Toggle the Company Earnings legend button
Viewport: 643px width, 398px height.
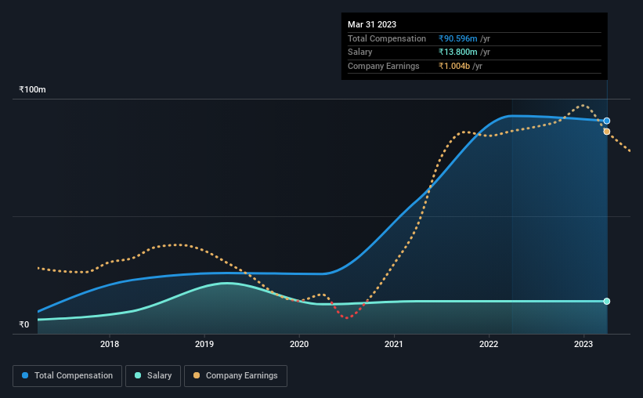236,376
